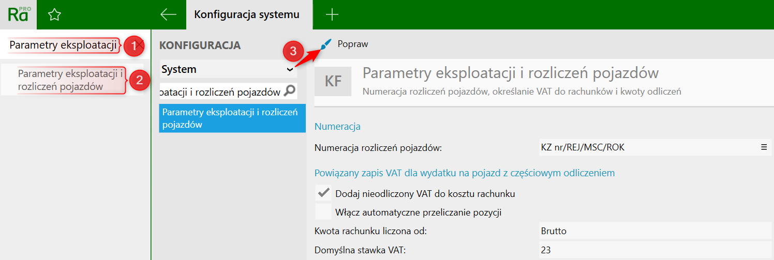Open favorites with the star icon
This screenshot has width=774, height=260.
54,15
